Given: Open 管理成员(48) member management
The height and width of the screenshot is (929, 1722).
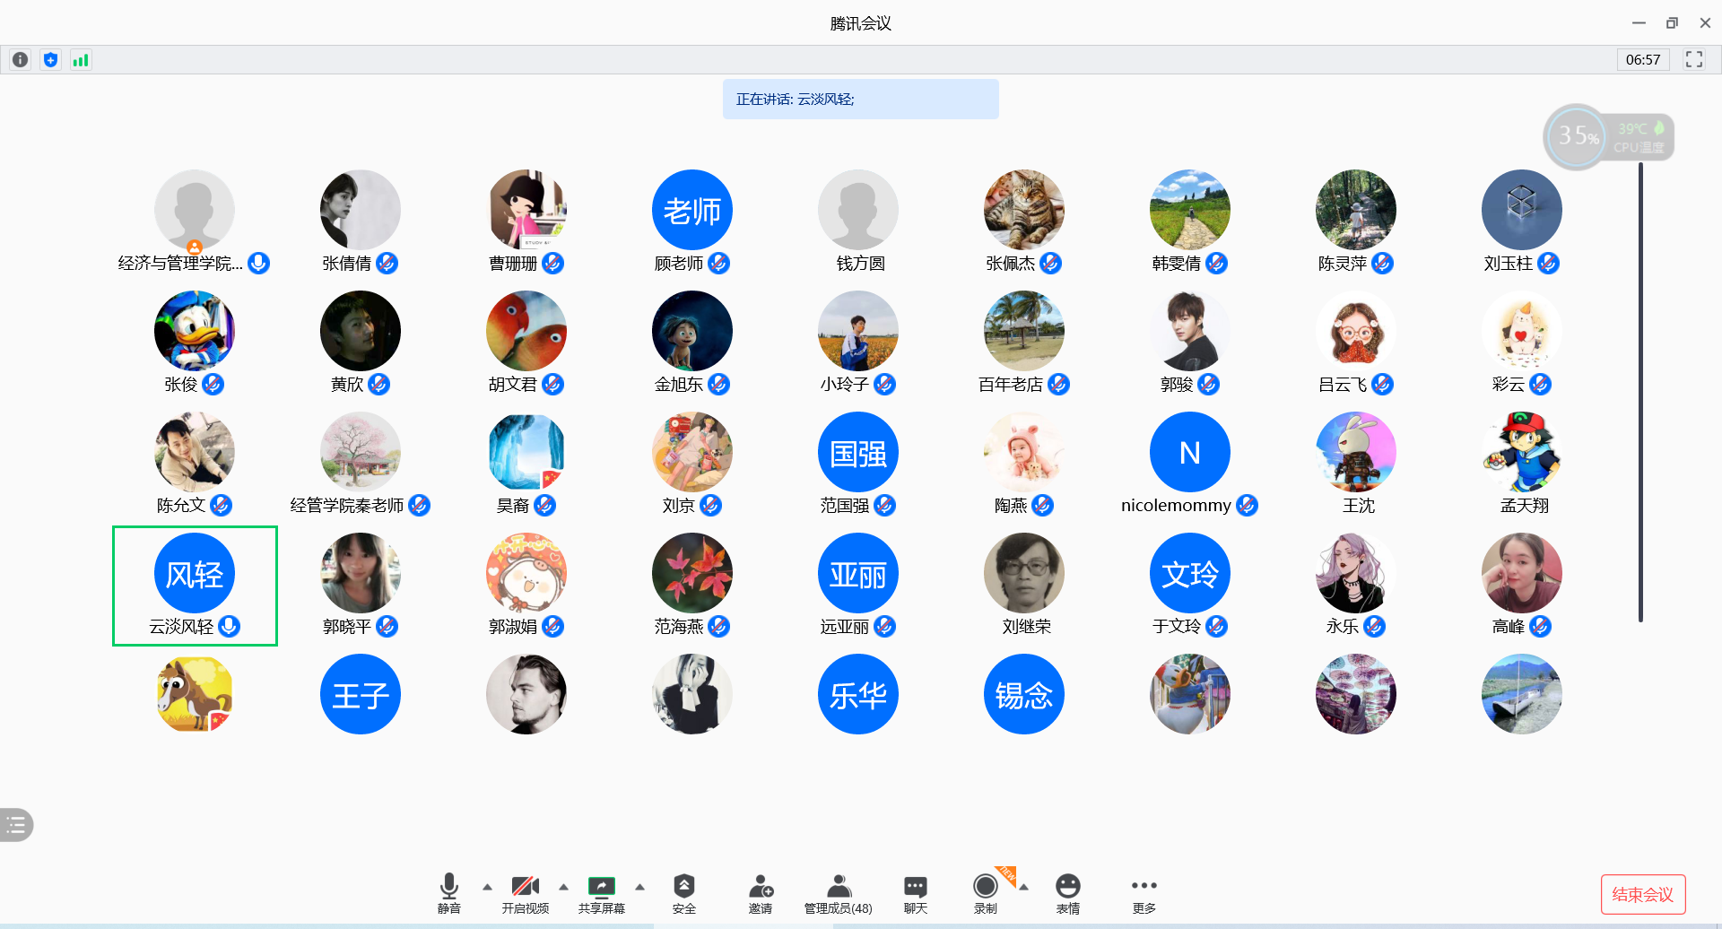Looking at the screenshot, I should pyautogui.click(x=838, y=893).
